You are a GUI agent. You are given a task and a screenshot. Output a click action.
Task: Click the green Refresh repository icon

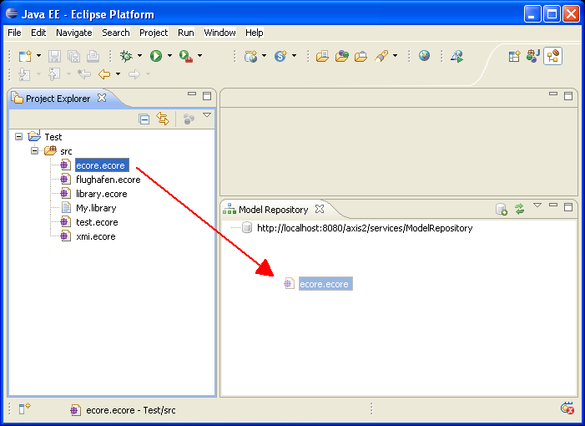tap(519, 209)
